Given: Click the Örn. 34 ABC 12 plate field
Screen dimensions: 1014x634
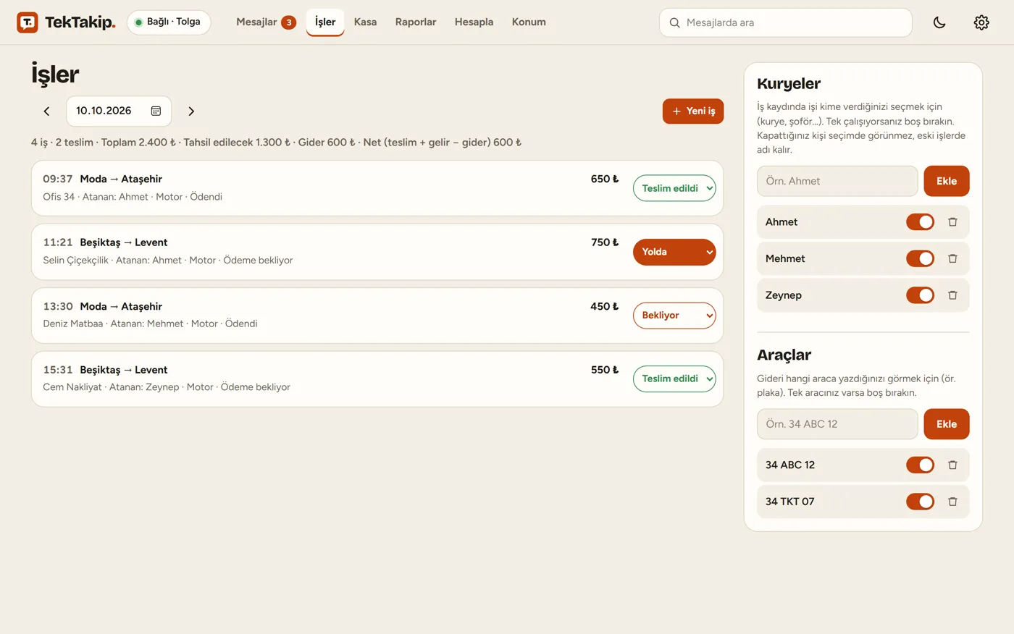Looking at the screenshot, I should (x=837, y=424).
